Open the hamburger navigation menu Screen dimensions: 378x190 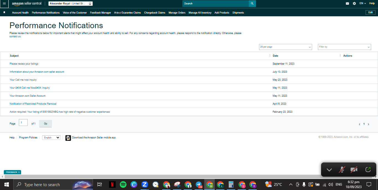(4, 4)
